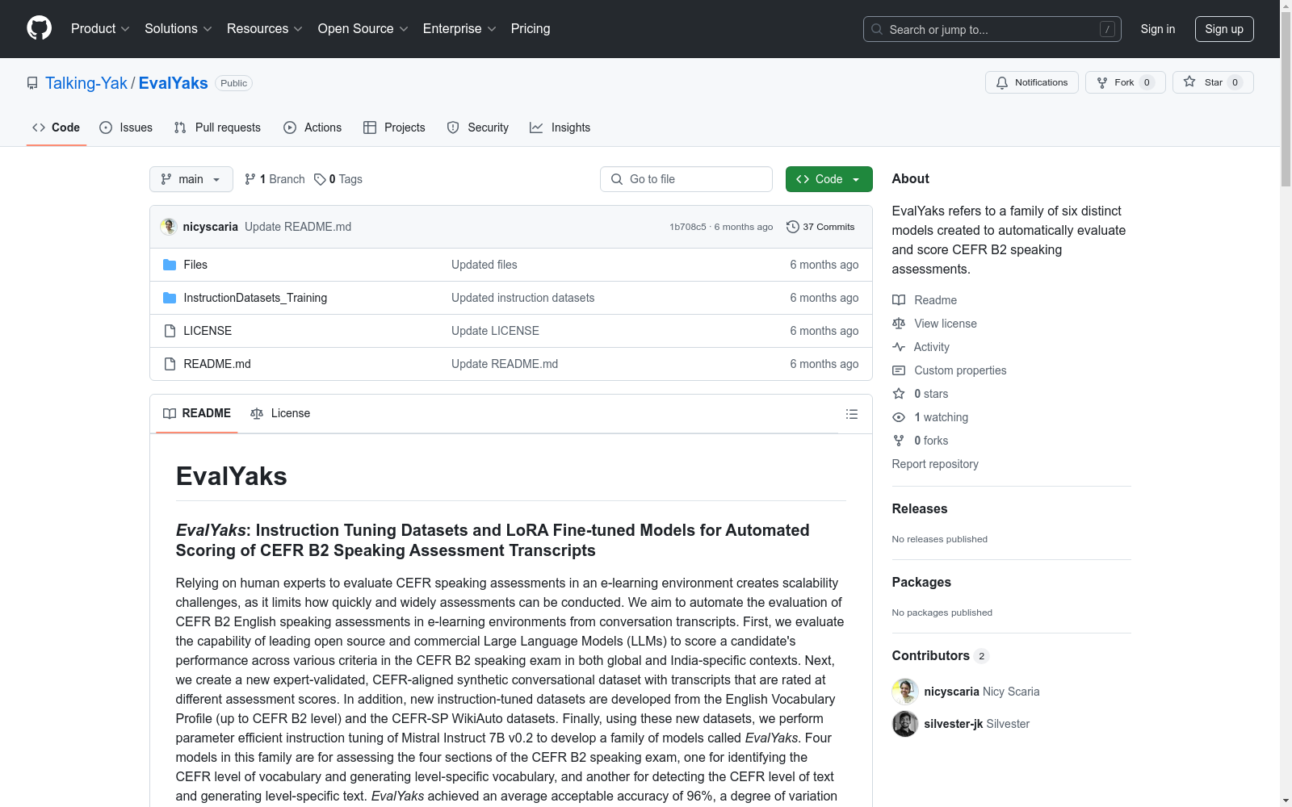
Task: Click the book icon beside Readme
Action: tap(899, 300)
